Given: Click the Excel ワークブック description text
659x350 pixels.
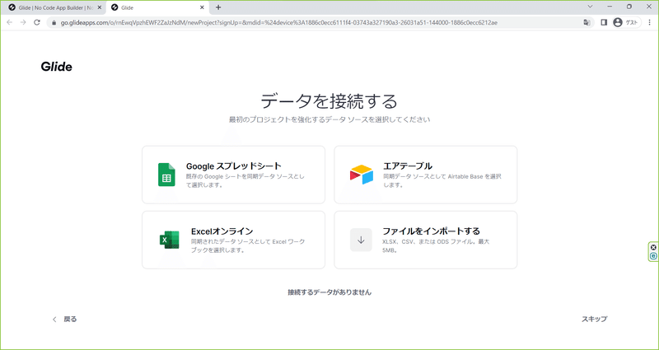Looking at the screenshot, I should coord(249,246).
